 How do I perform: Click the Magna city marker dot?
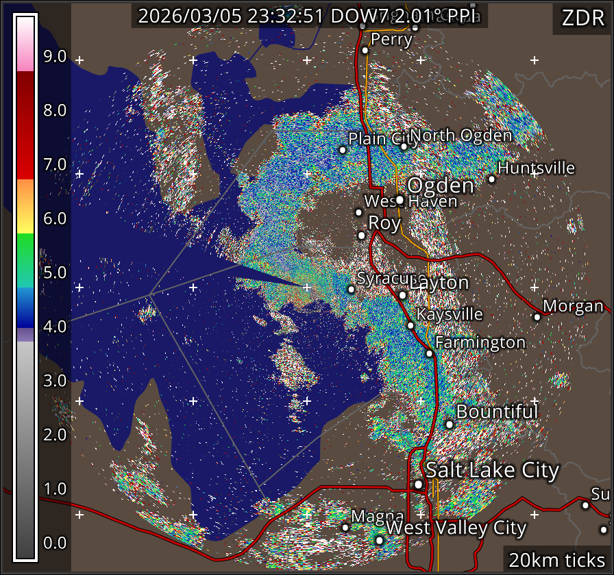[x=345, y=526]
